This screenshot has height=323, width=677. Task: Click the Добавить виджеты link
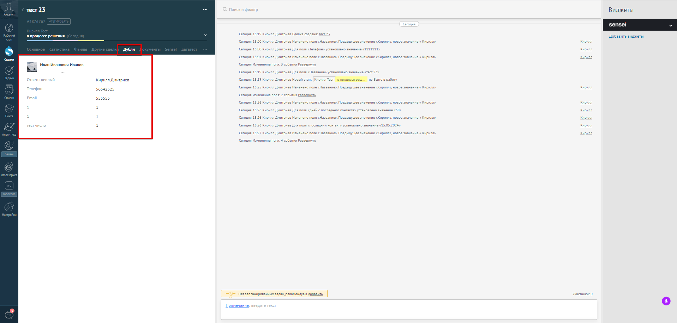(x=626, y=36)
